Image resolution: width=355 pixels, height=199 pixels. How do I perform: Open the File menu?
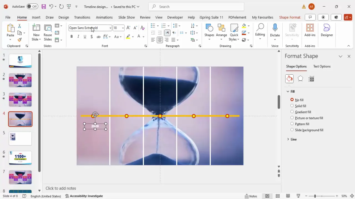(x=8, y=17)
